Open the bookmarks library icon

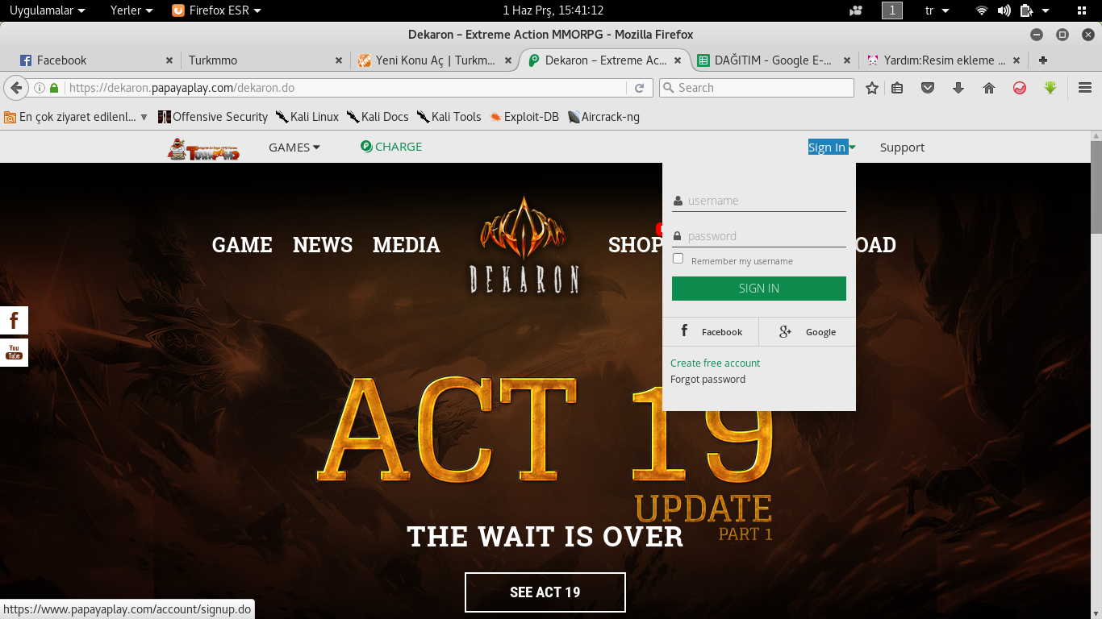click(x=897, y=88)
